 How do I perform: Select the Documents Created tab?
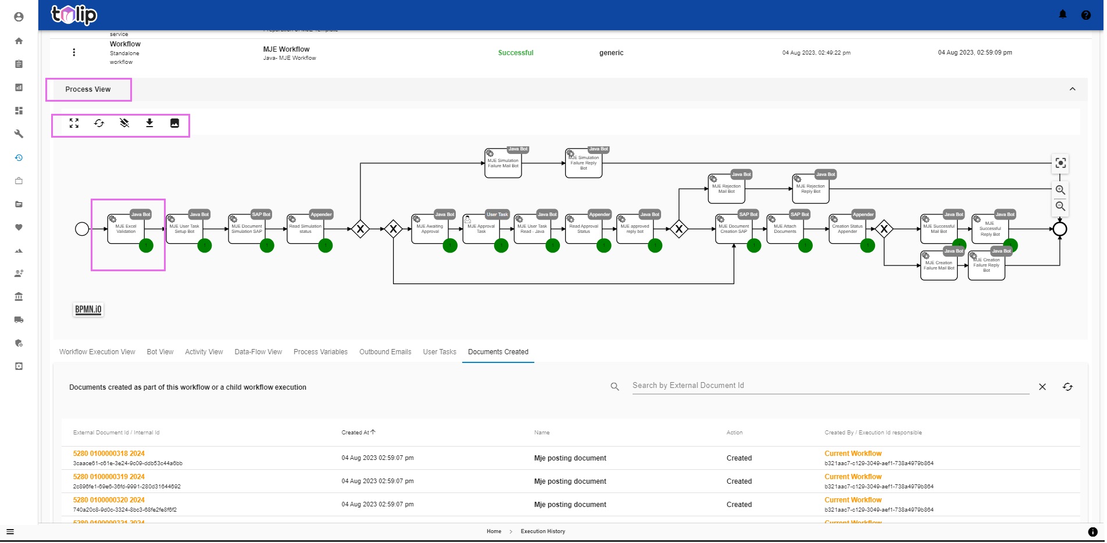tap(498, 352)
